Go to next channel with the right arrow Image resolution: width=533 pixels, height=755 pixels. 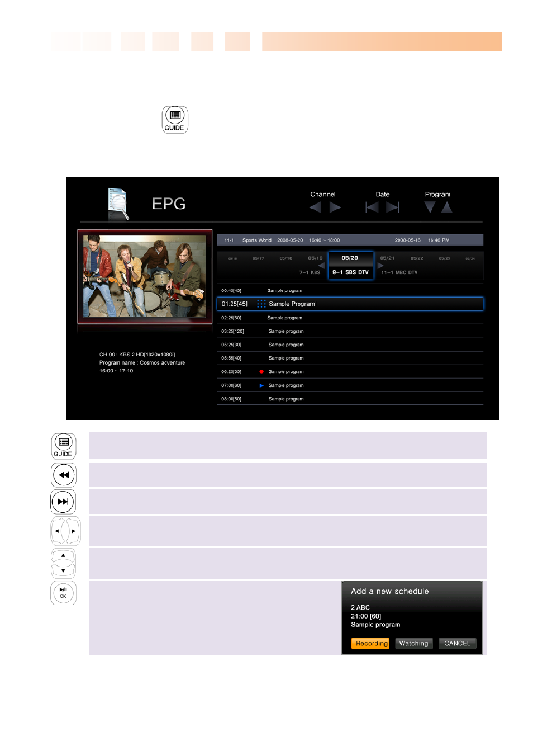click(x=335, y=207)
